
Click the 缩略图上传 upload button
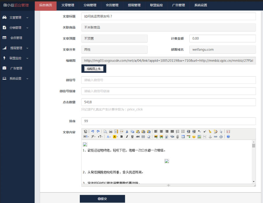click(x=94, y=69)
